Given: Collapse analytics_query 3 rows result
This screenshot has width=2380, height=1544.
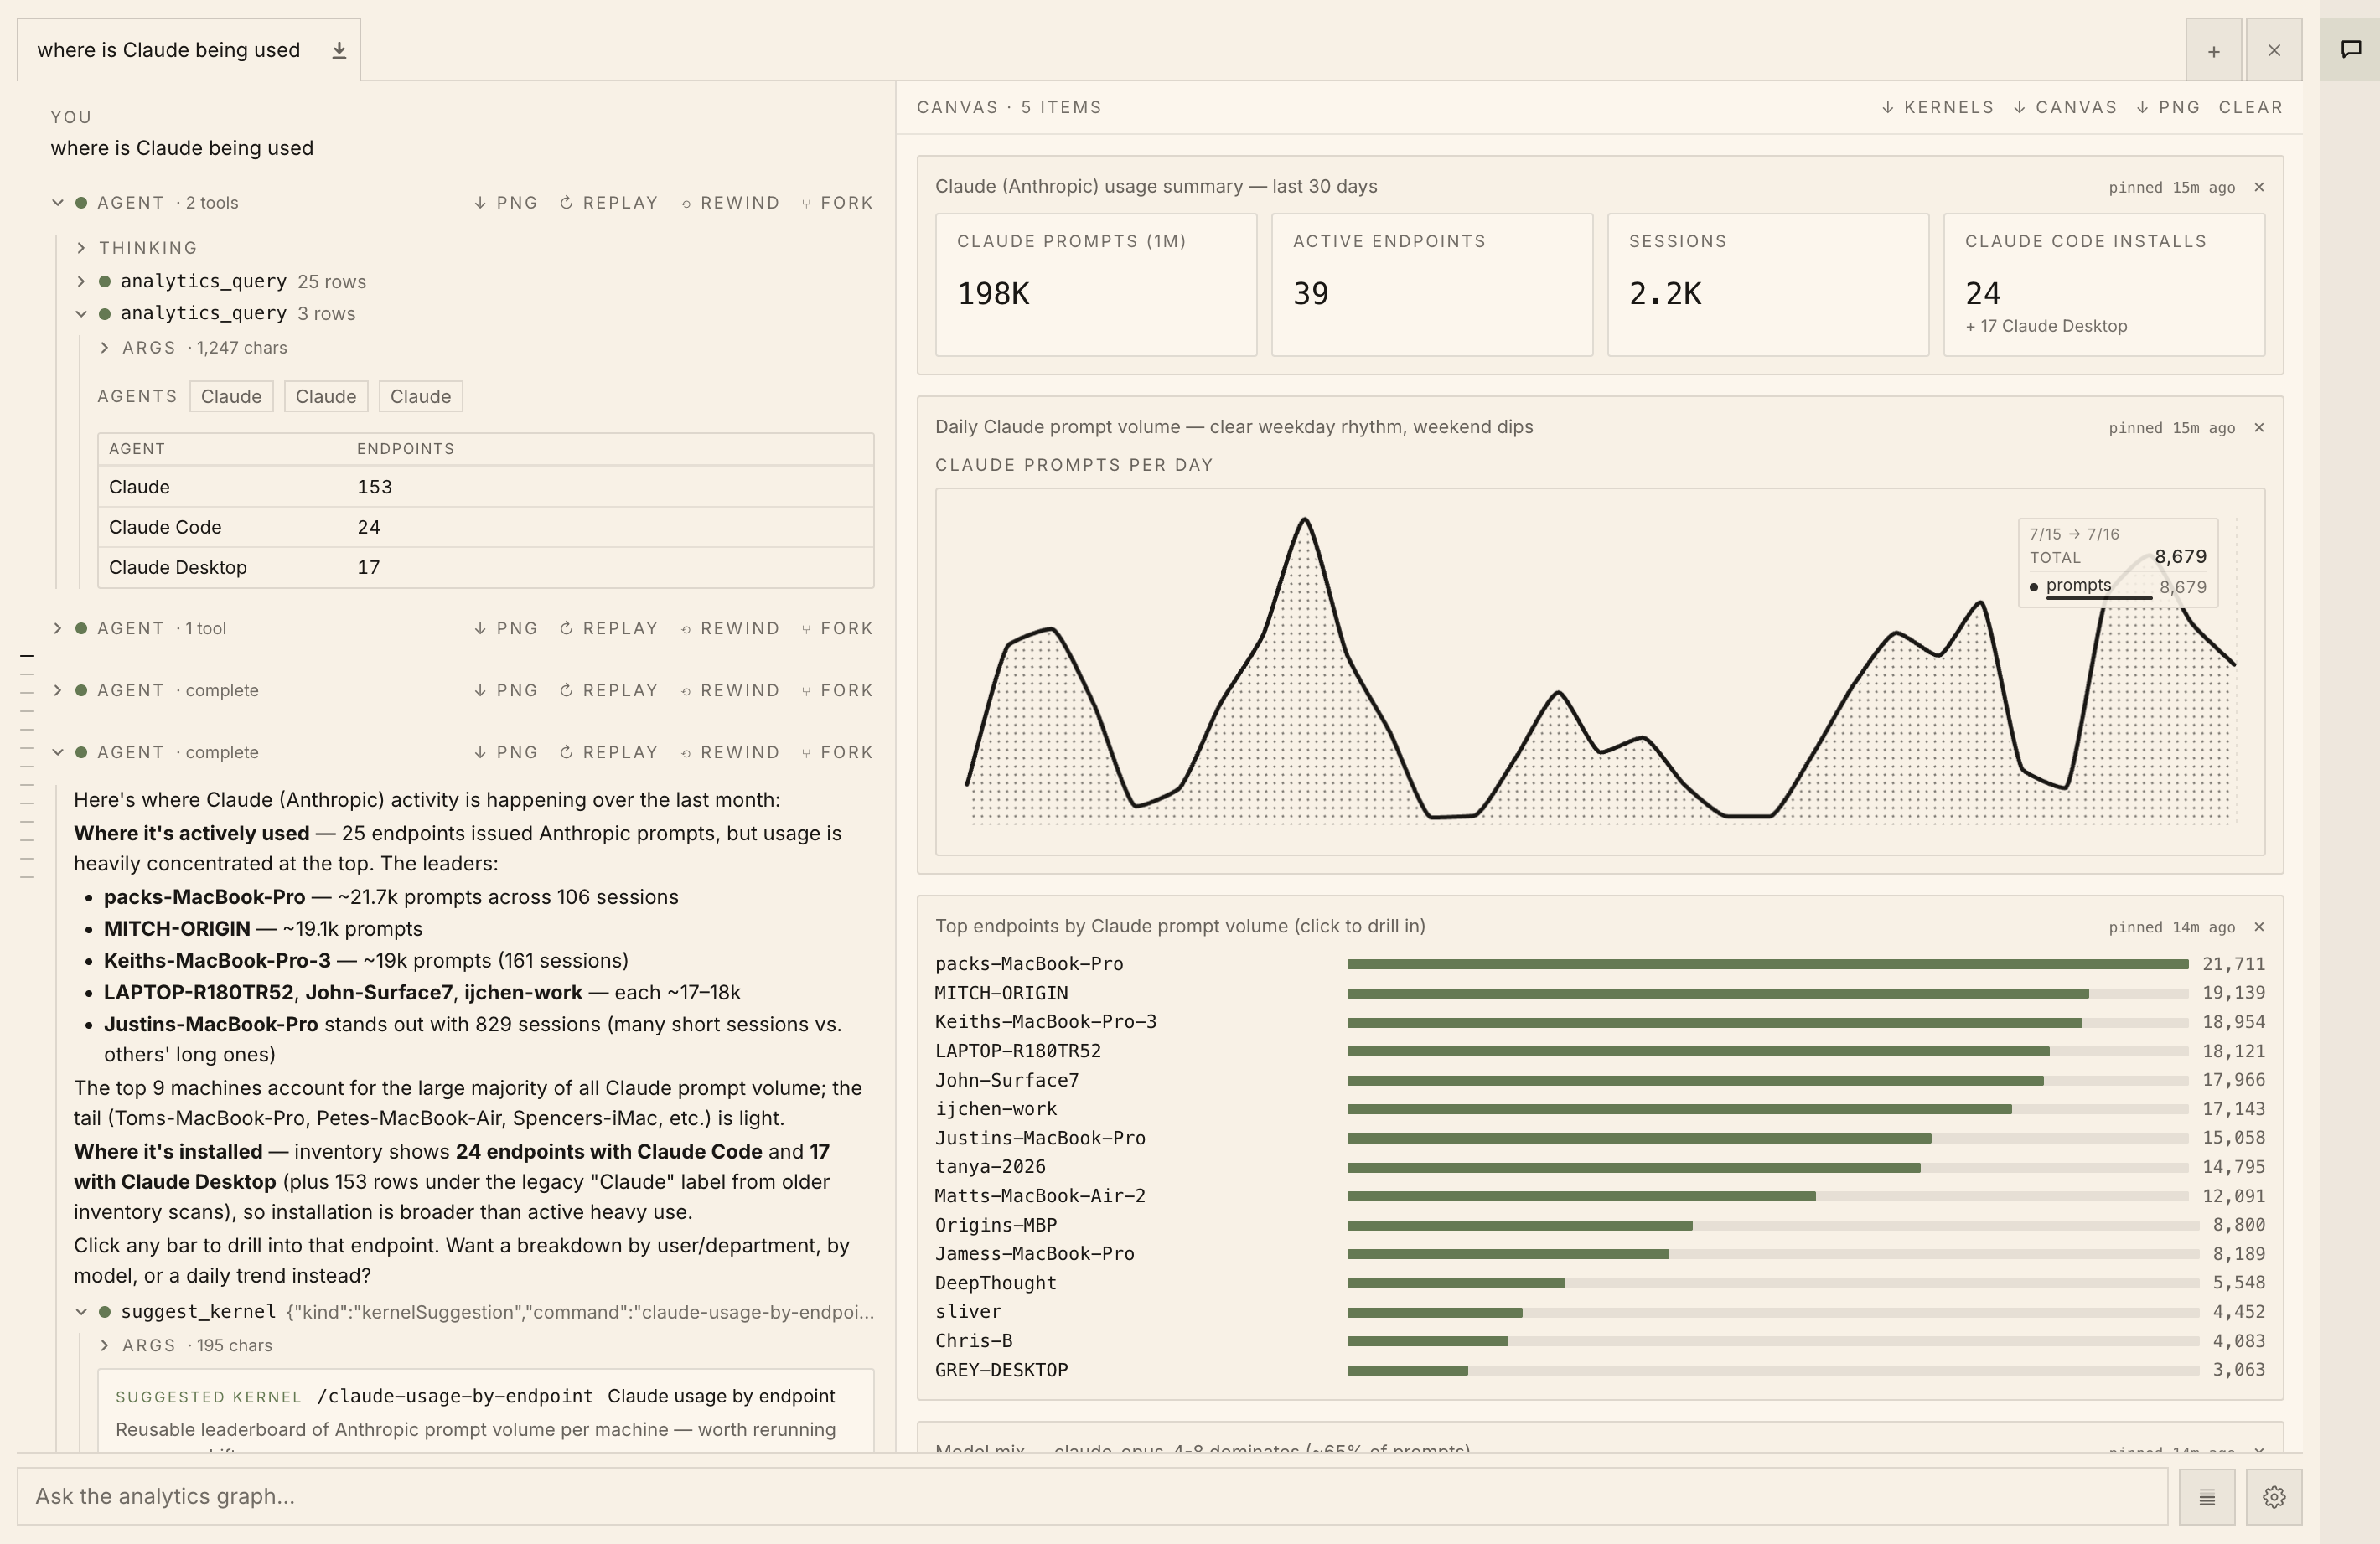Looking at the screenshot, I should 81,313.
